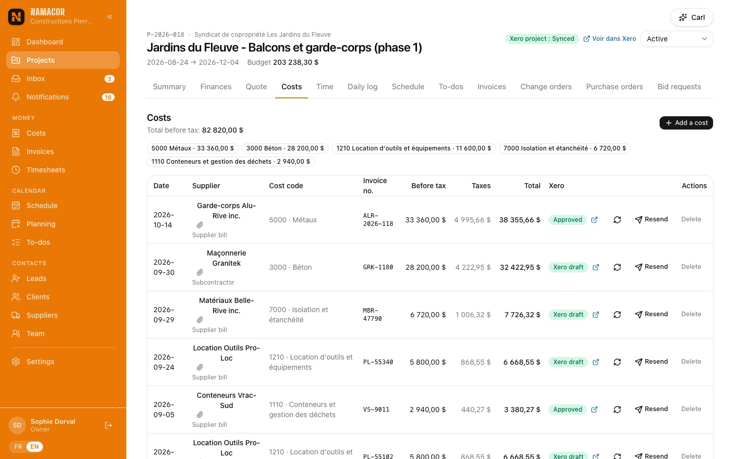This screenshot has width=734, height=459.
Task: Expand the Active project status dropdown
Action: 676,39
